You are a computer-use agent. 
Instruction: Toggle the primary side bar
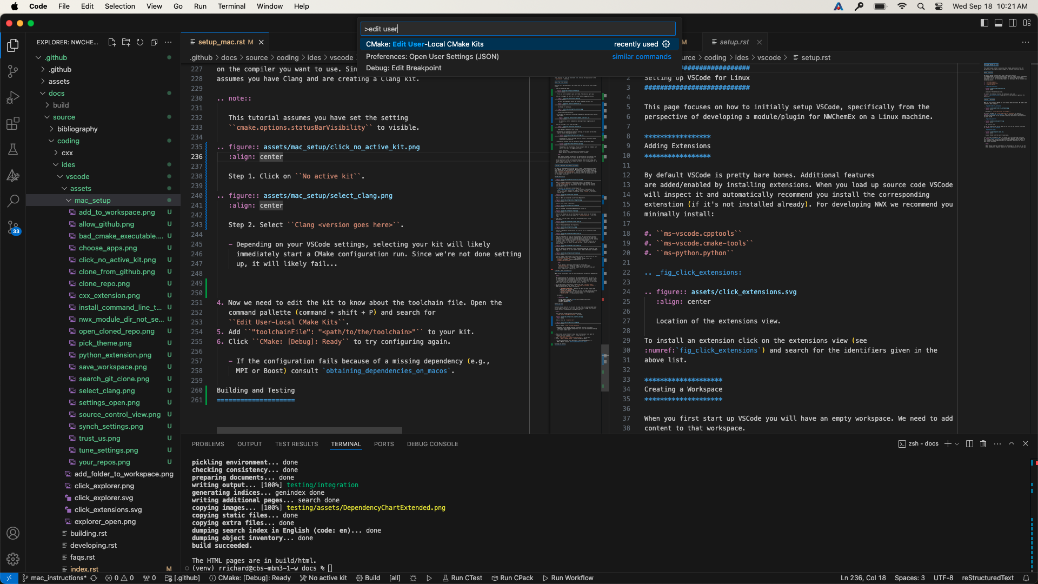tap(984, 23)
